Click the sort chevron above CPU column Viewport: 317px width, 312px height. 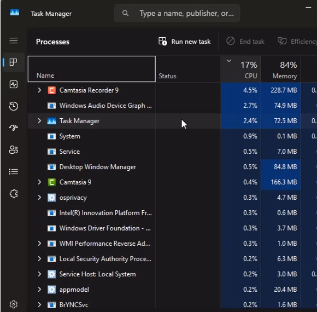(229, 61)
